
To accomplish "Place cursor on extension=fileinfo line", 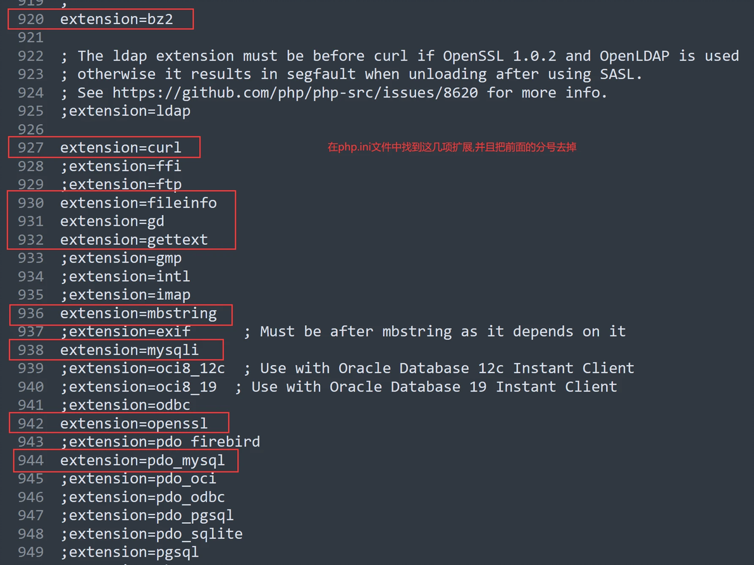I will pyautogui.click(x=139, y=203).
